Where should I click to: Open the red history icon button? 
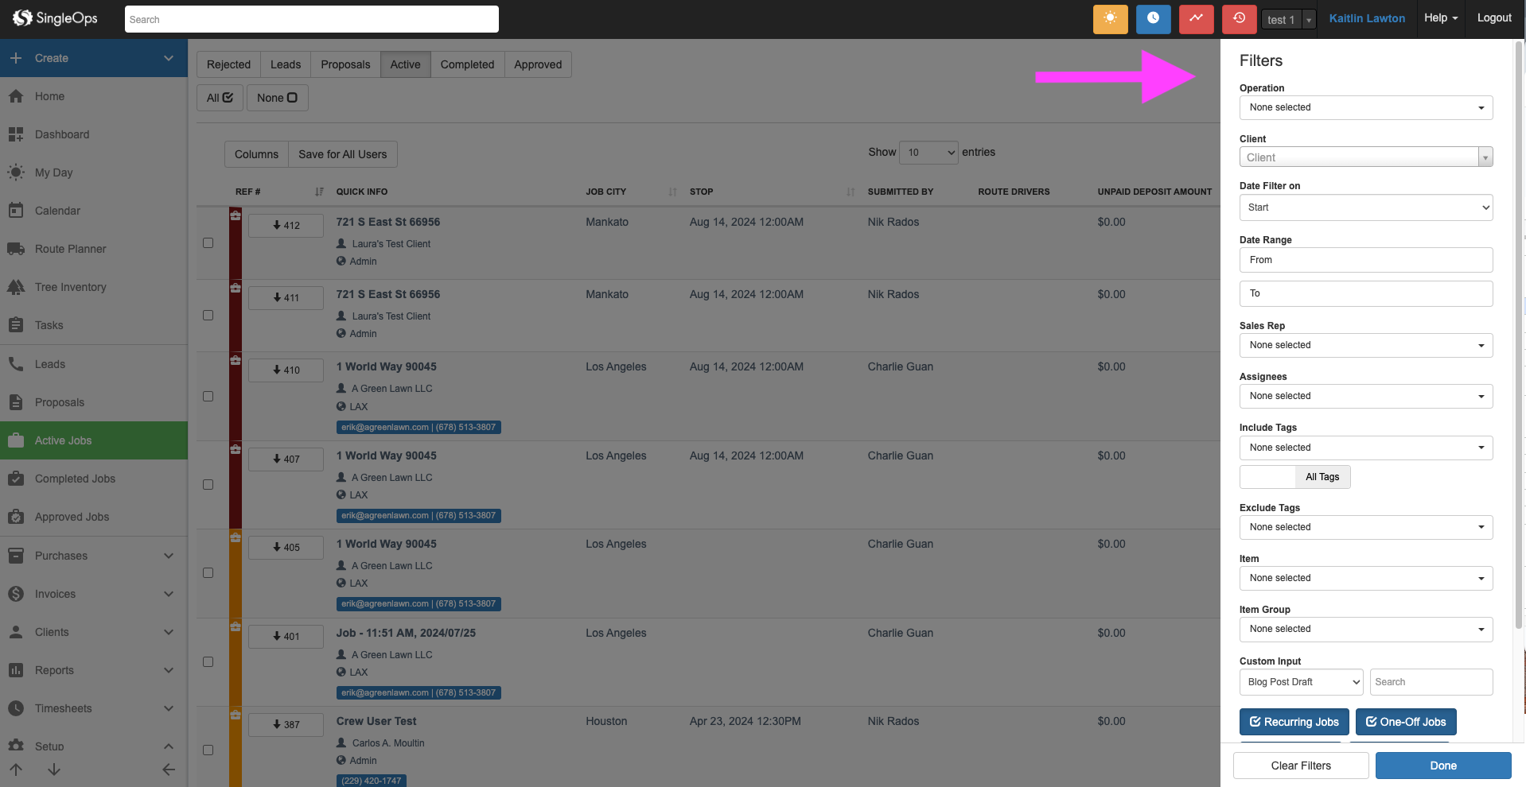pyautogui.click(x=1239, y=19)
